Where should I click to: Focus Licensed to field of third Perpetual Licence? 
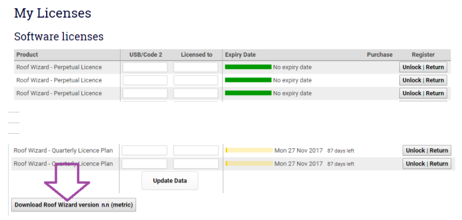coord(196,93)
